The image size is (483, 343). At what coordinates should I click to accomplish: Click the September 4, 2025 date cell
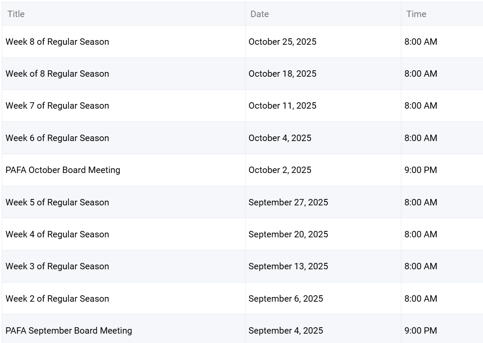click(x=286, y=331)
